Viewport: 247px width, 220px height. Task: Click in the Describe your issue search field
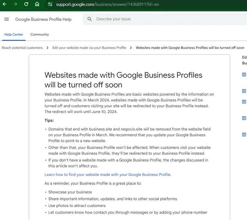pos(148,19)
